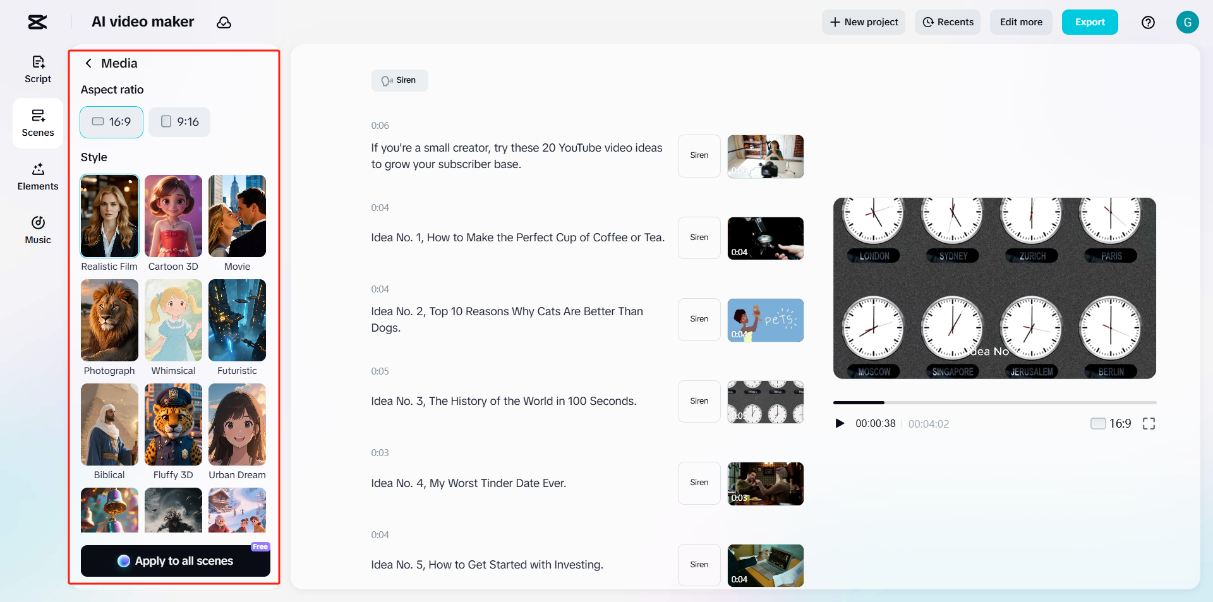Open Siren voice for Idea No. 5

(x=699, y=565)
